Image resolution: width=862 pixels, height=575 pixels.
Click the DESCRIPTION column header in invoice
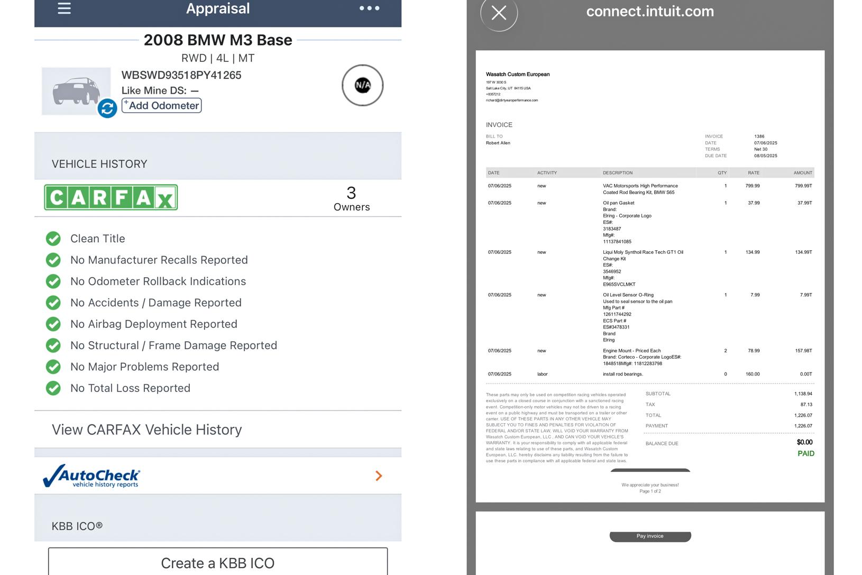(x=618, y=173)
